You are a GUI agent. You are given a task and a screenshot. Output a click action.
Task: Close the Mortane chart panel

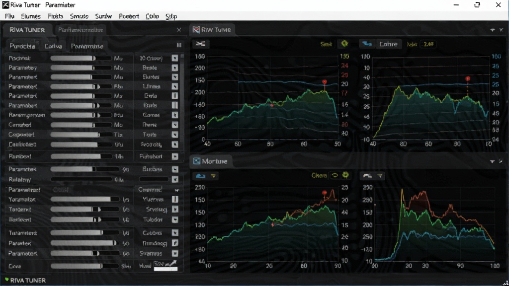tap(501, 161)
